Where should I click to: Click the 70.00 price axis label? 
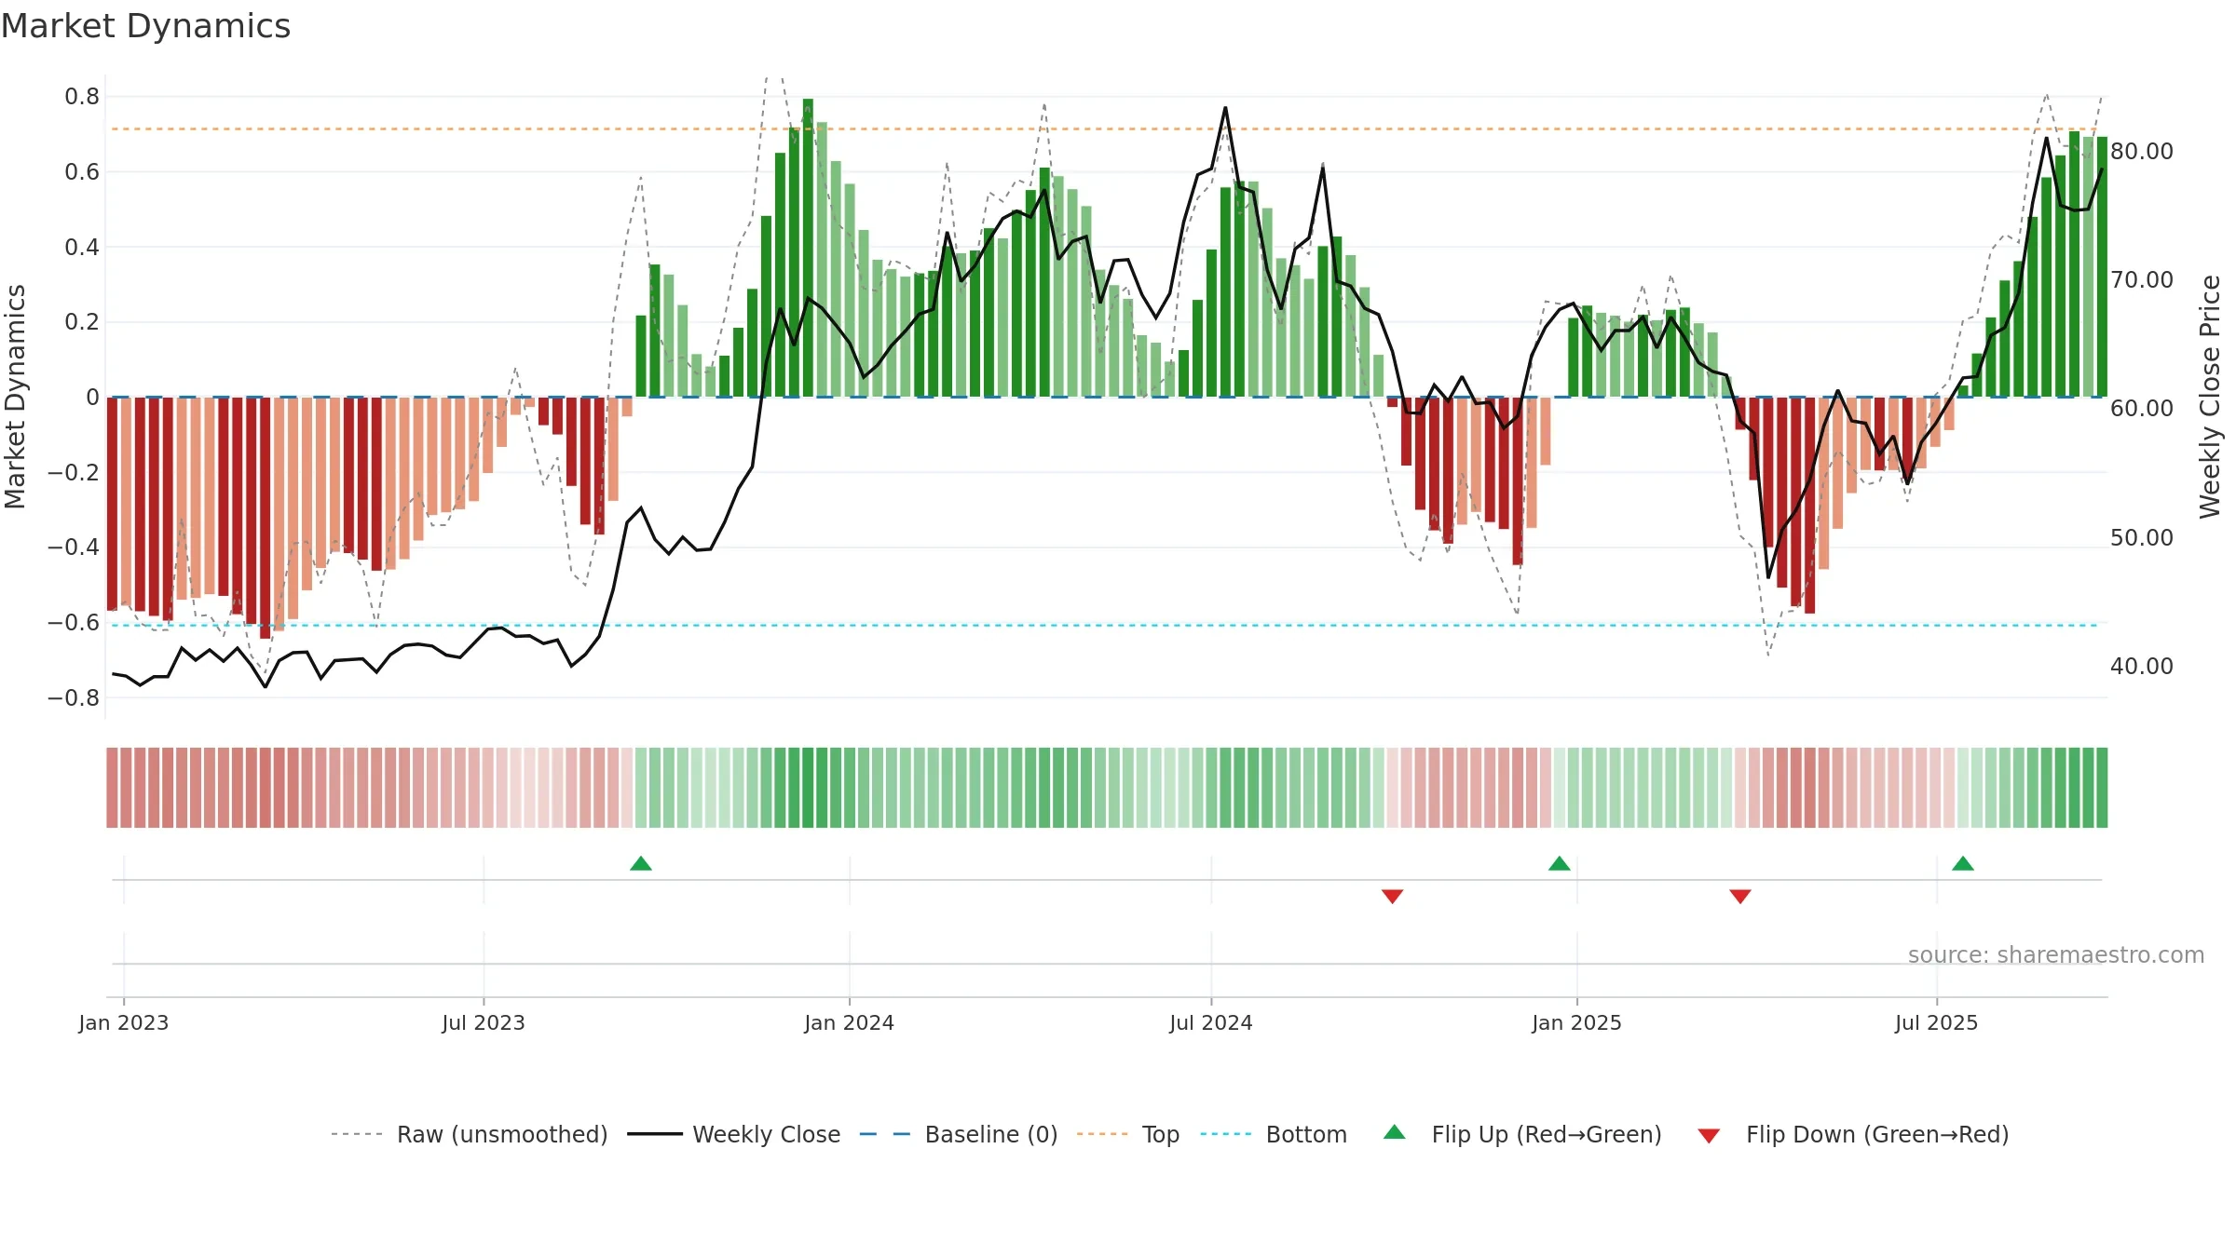tap(2142, 279)
